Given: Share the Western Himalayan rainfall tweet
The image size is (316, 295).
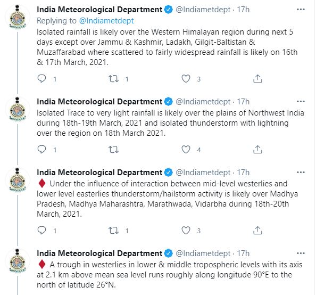Looking at the screenshot, I should point(257,79).
